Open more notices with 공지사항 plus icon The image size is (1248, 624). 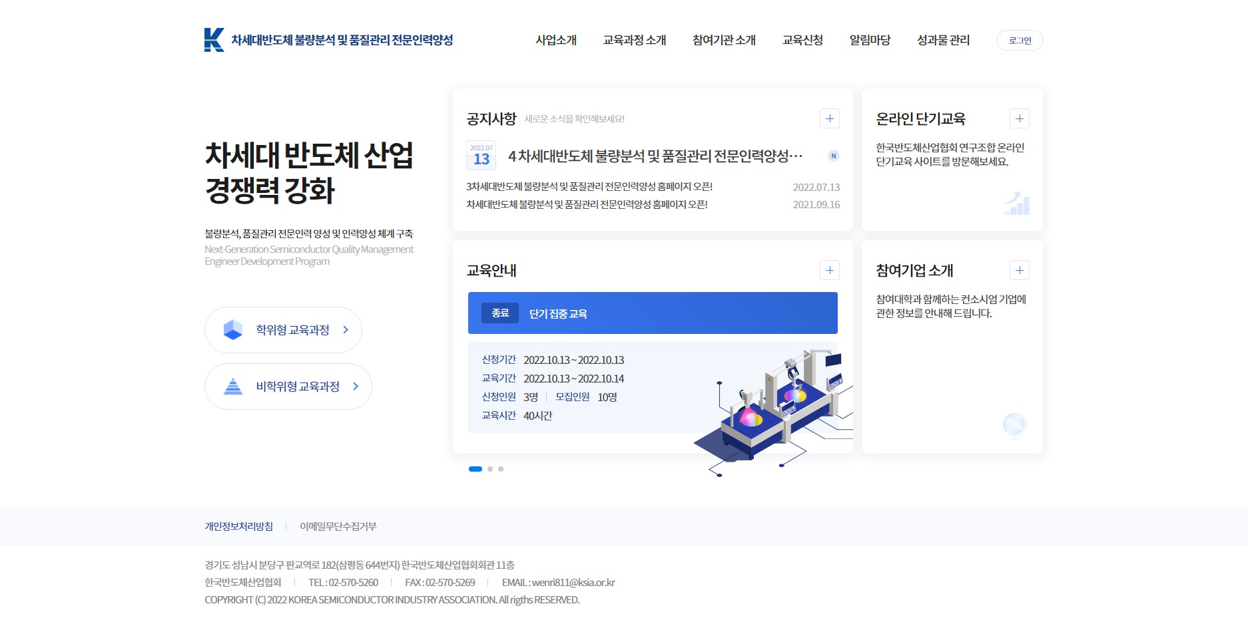click(829, 119)
